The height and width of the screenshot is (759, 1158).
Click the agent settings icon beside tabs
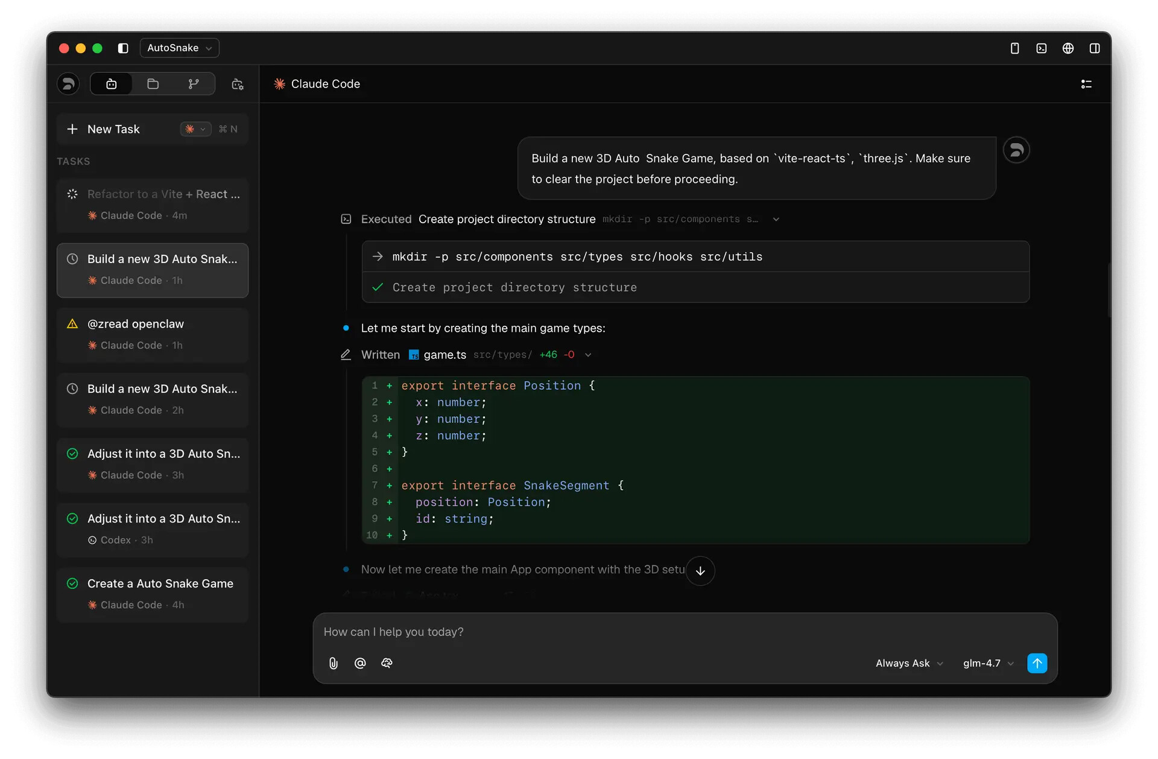click(238, 84)
